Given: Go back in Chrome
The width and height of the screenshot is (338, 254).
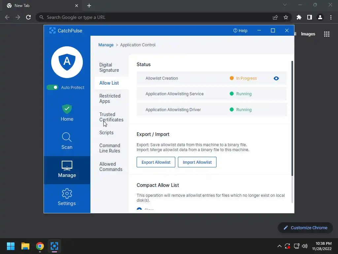Looking at the screenshot, I should (x=7, y=17).
